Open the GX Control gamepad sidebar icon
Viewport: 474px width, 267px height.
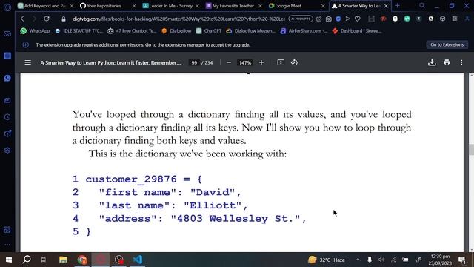click(7, 34)
